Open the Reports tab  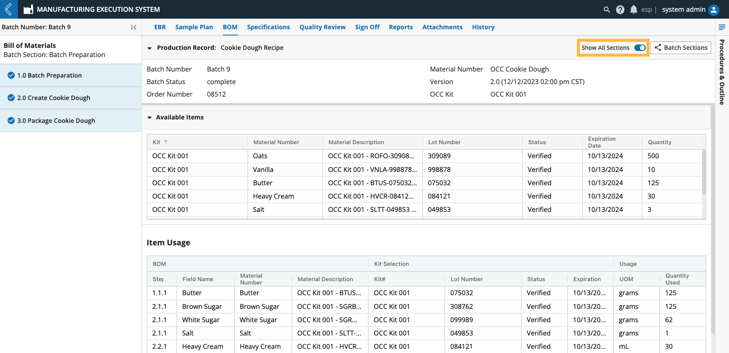(x=401, y=27)
